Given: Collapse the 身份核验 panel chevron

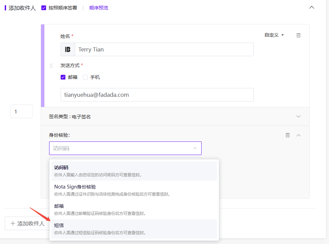Looking at the screenshot, I should (299, 135).
